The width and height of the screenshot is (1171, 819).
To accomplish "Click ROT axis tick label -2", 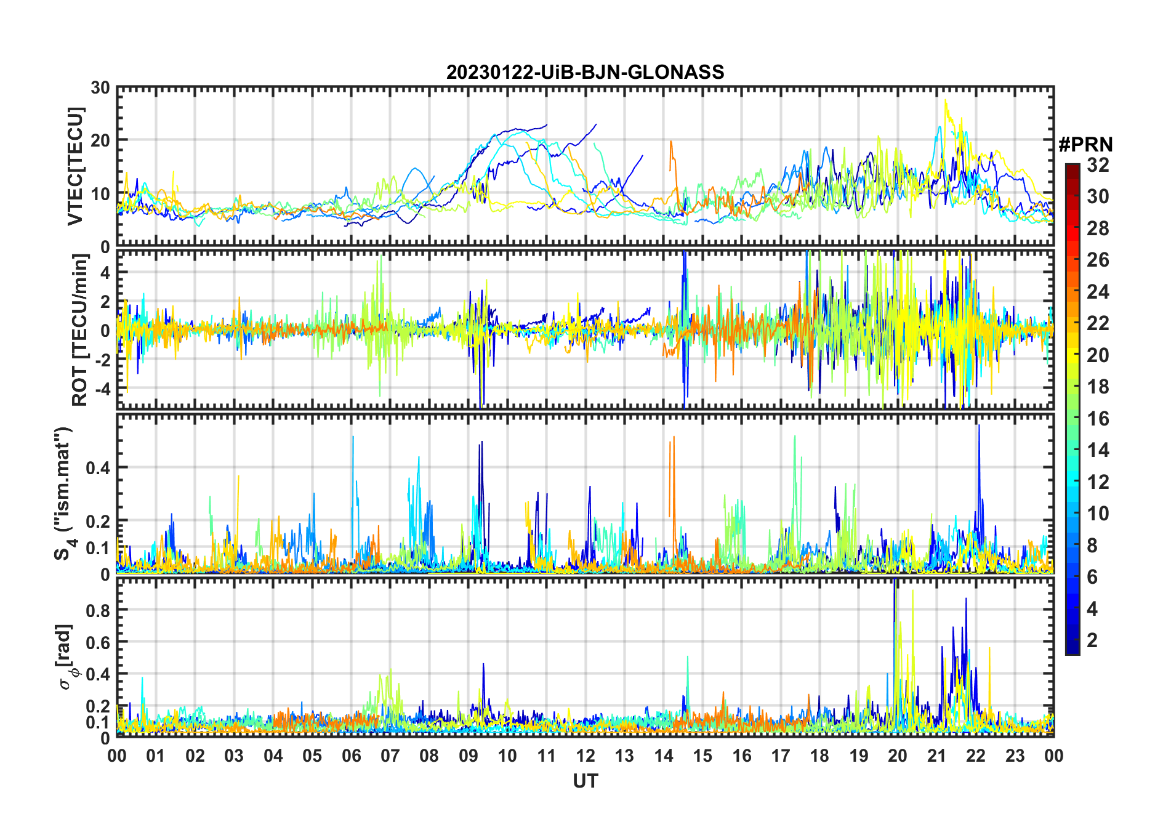I will click(x=102, y=360).
